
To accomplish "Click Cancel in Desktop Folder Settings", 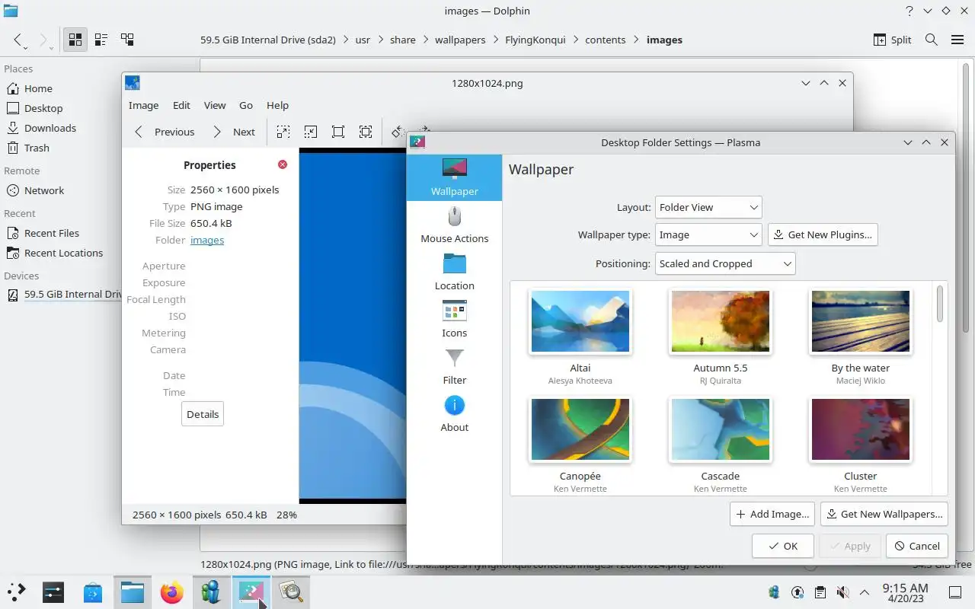I will pyautogui.click(x=917, y=546).
